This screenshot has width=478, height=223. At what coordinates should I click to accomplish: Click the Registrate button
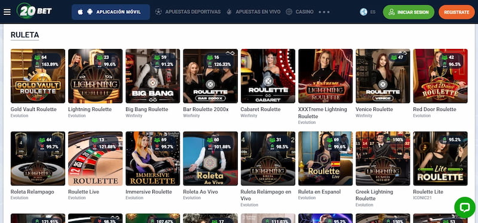tap(456, 12)
